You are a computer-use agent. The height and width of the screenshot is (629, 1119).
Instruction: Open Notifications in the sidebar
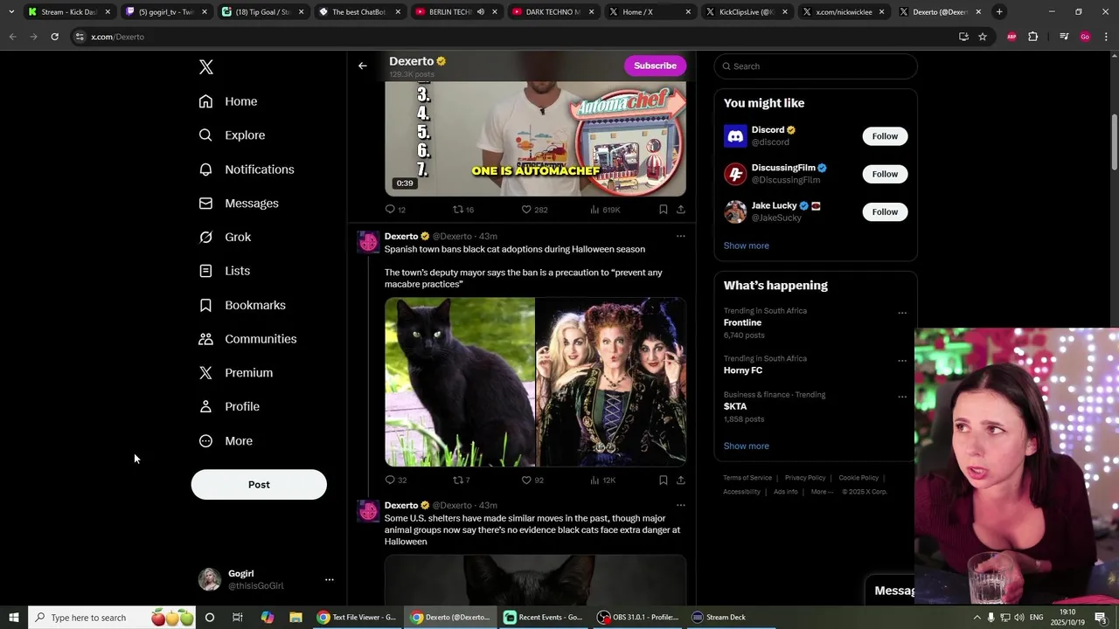click(247, 169)
